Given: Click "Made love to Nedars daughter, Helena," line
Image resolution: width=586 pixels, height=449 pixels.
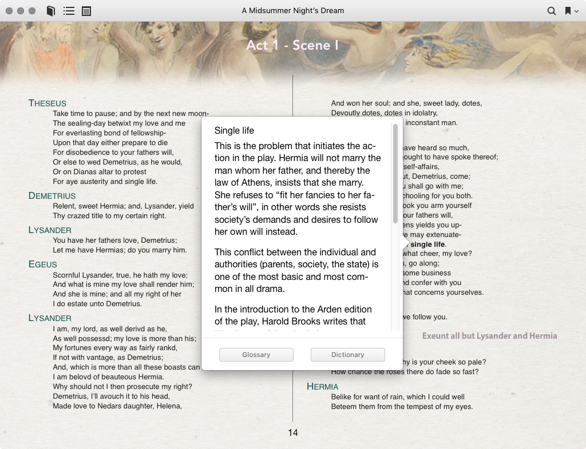Looking at the screenshot, I should (117, 406).
